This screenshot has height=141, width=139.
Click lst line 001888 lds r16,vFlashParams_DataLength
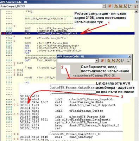65,119
